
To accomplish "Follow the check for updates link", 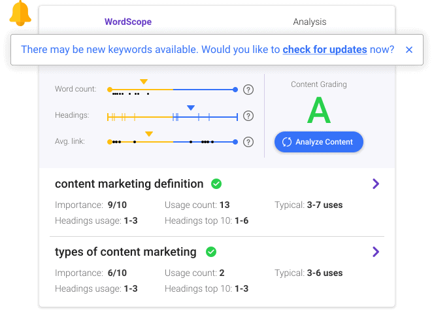I will [x=325, y=50].
